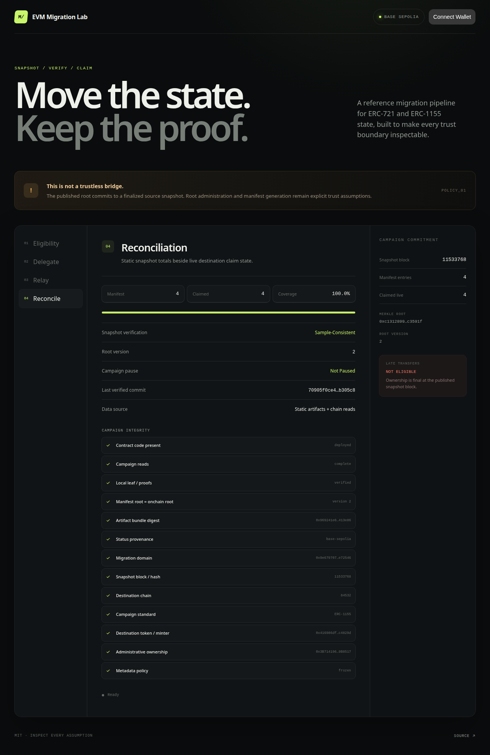Click the version 2 onchain root value
This screenshot has height=755, width=490.
pos(341,501)
